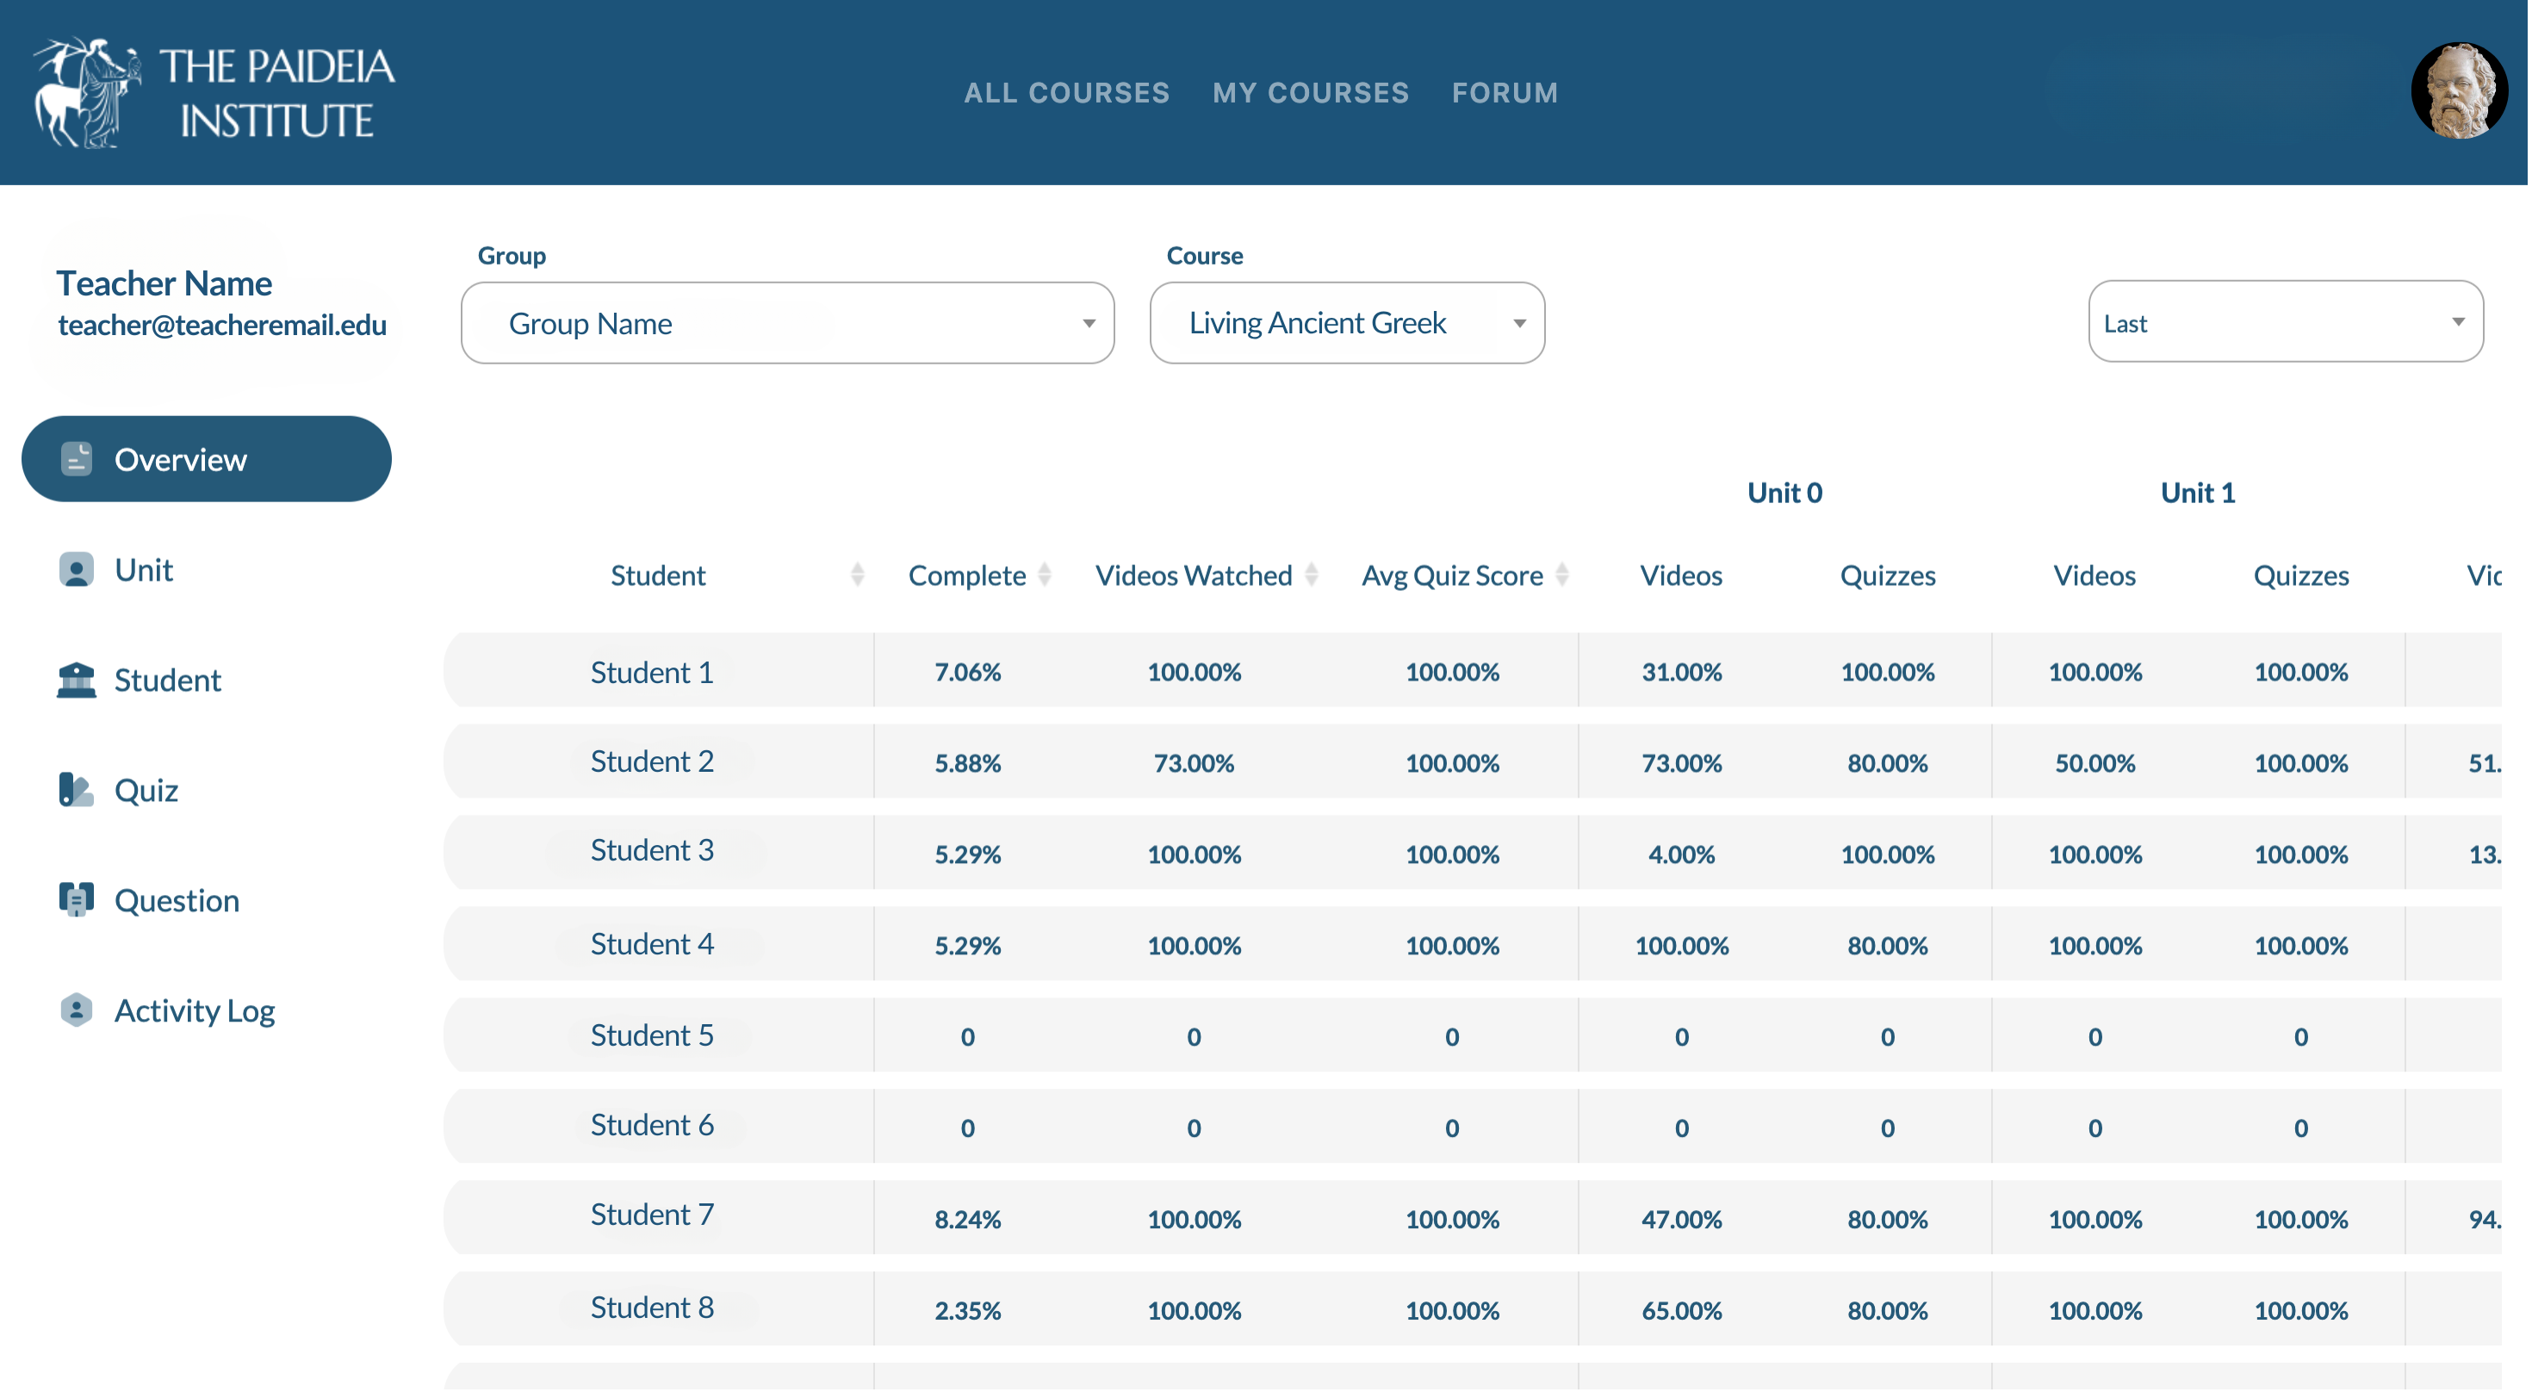Open the Living Ancient Greek course dropdown
This screenshot has width=2532, height=1392.
pyautogui.click(x=1347, y=323)
